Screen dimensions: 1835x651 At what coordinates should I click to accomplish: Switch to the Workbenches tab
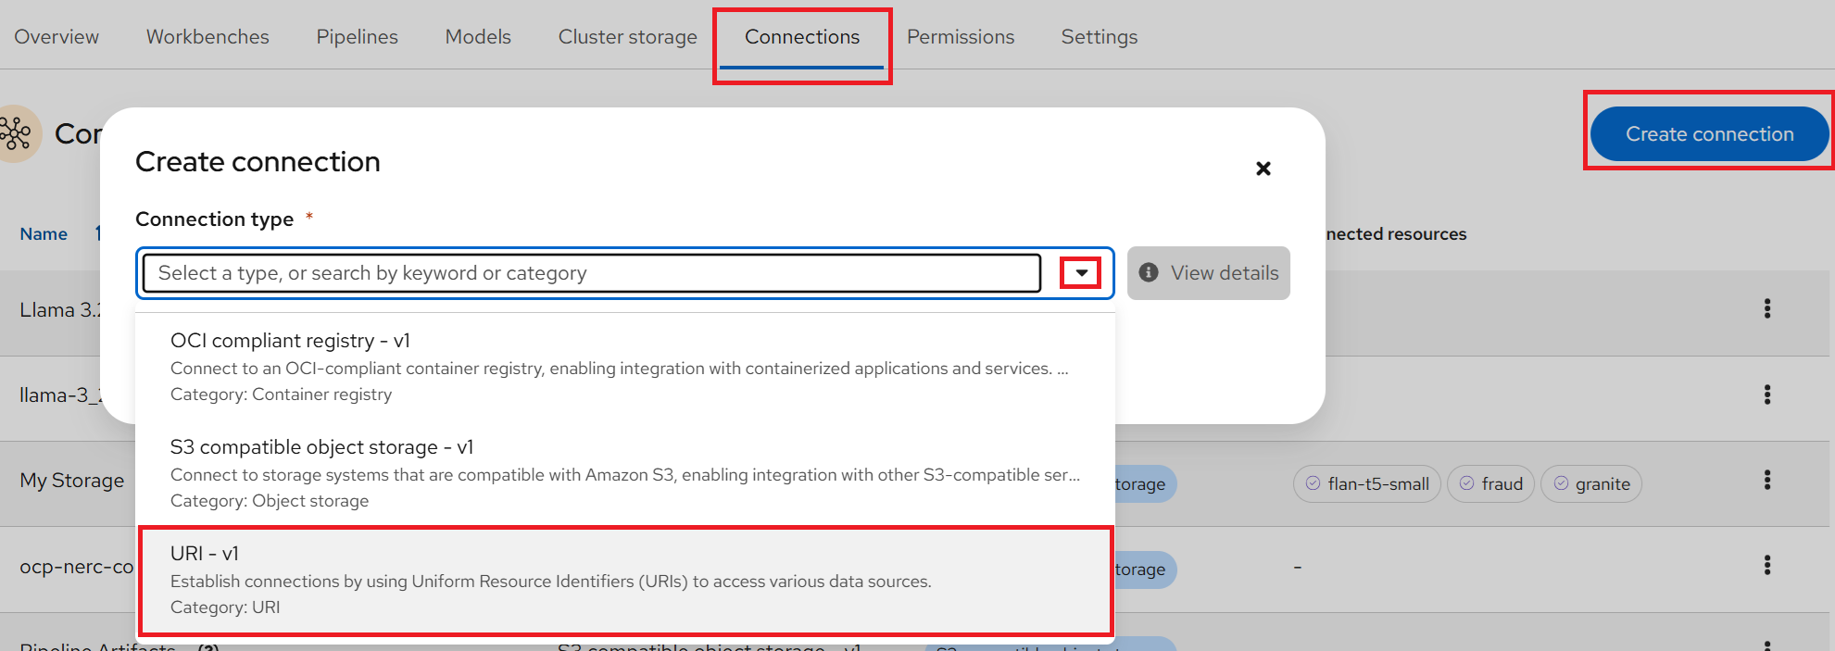click(207, 37)
